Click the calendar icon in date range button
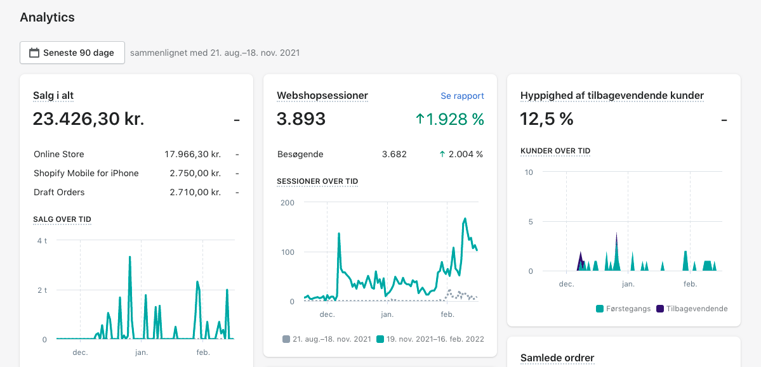761x367 pixels. pos(34,53)
